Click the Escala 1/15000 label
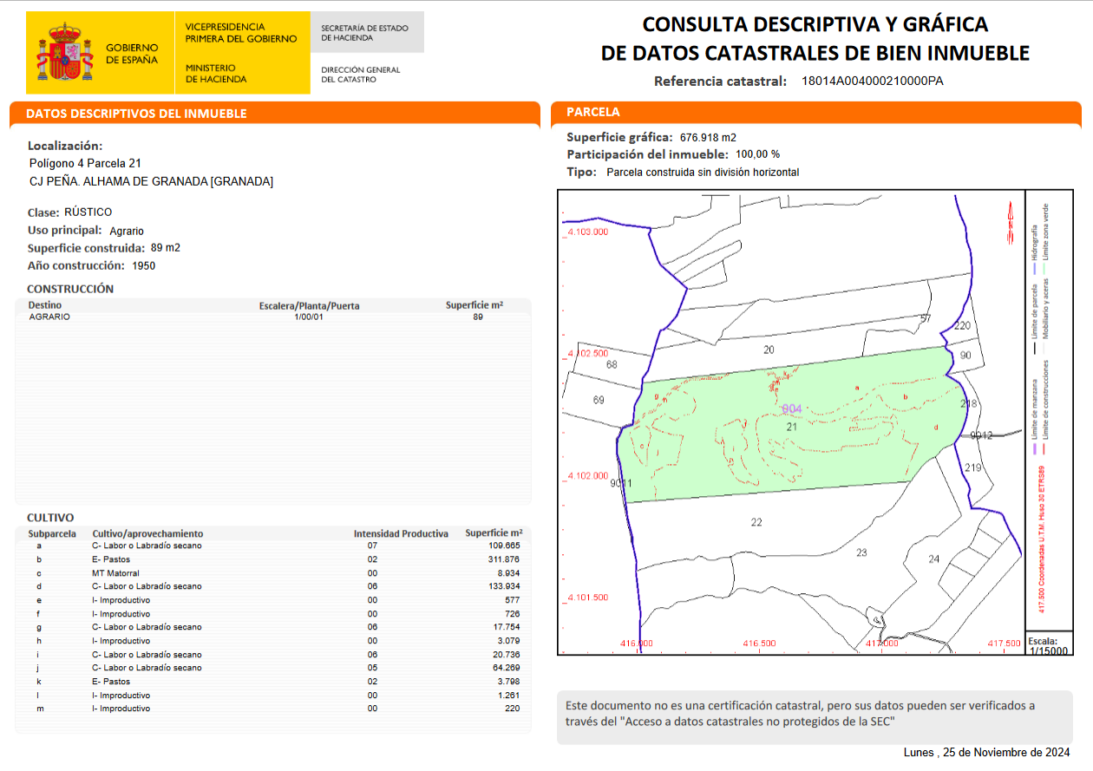 (x=1048, y=646)
